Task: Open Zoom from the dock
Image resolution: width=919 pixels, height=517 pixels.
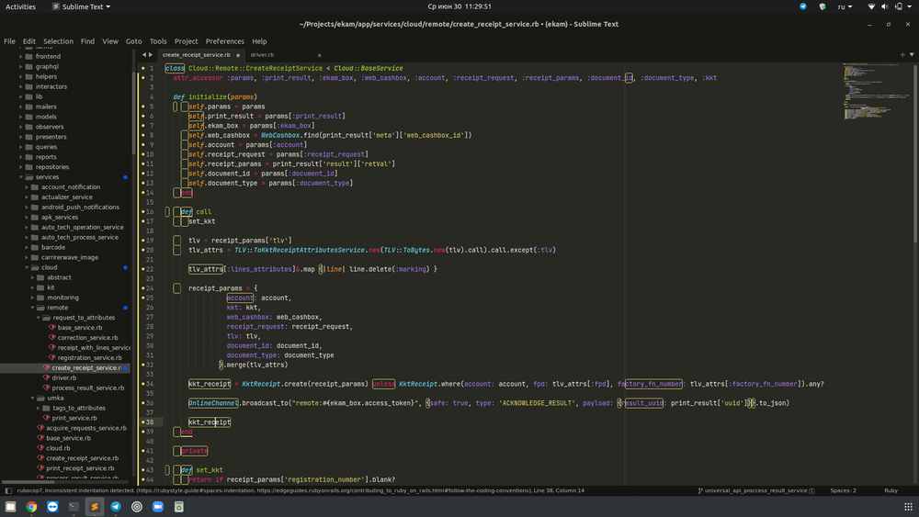Action: click(x=158, y=506)
